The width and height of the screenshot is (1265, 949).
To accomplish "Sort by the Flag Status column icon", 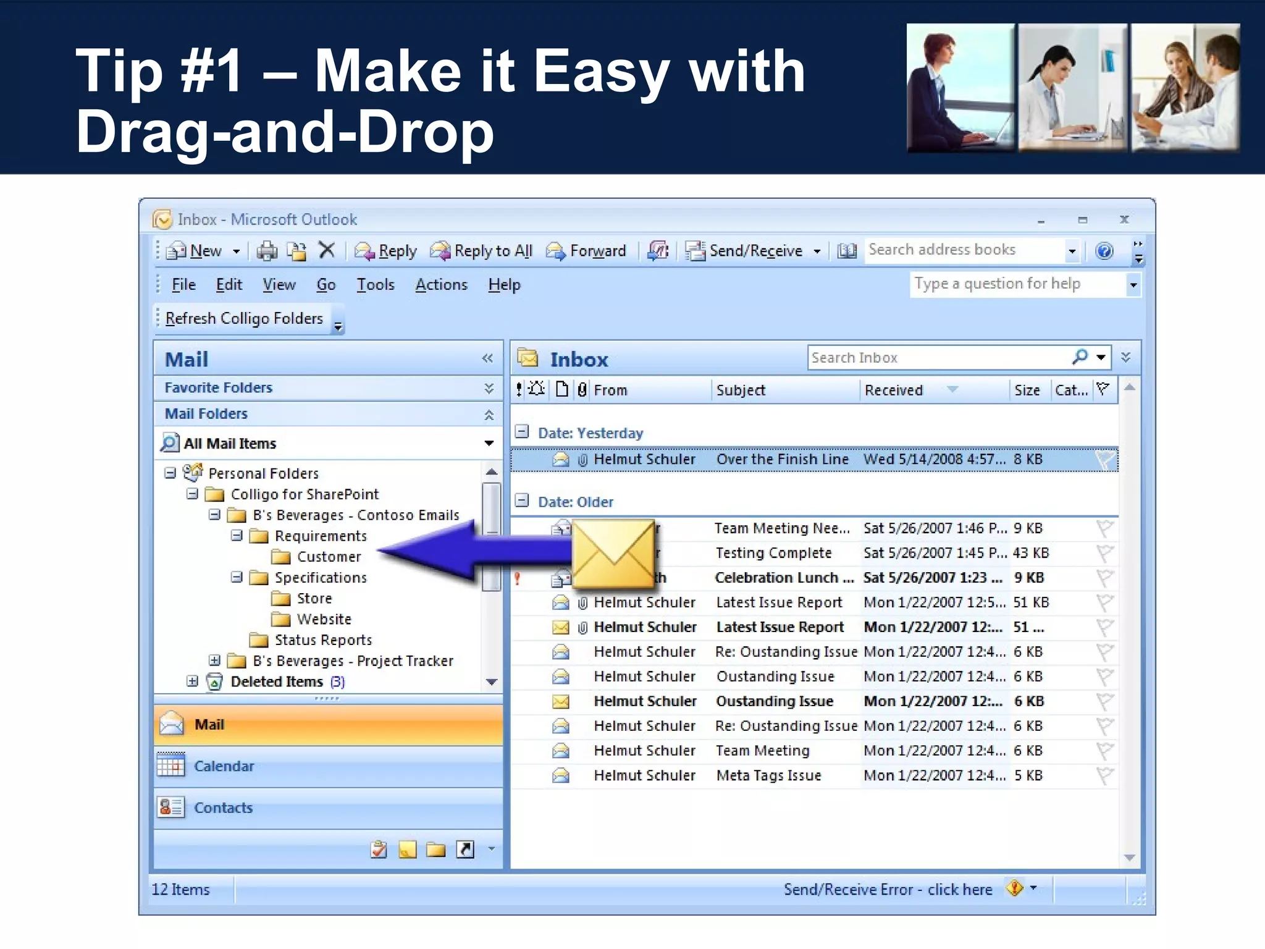I will tap(1103, 389).
